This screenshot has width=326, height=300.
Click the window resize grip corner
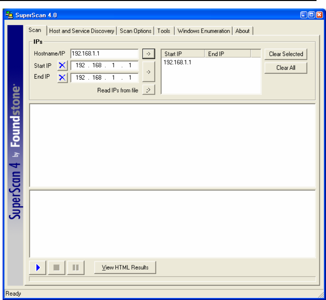(x=320, y=295)
